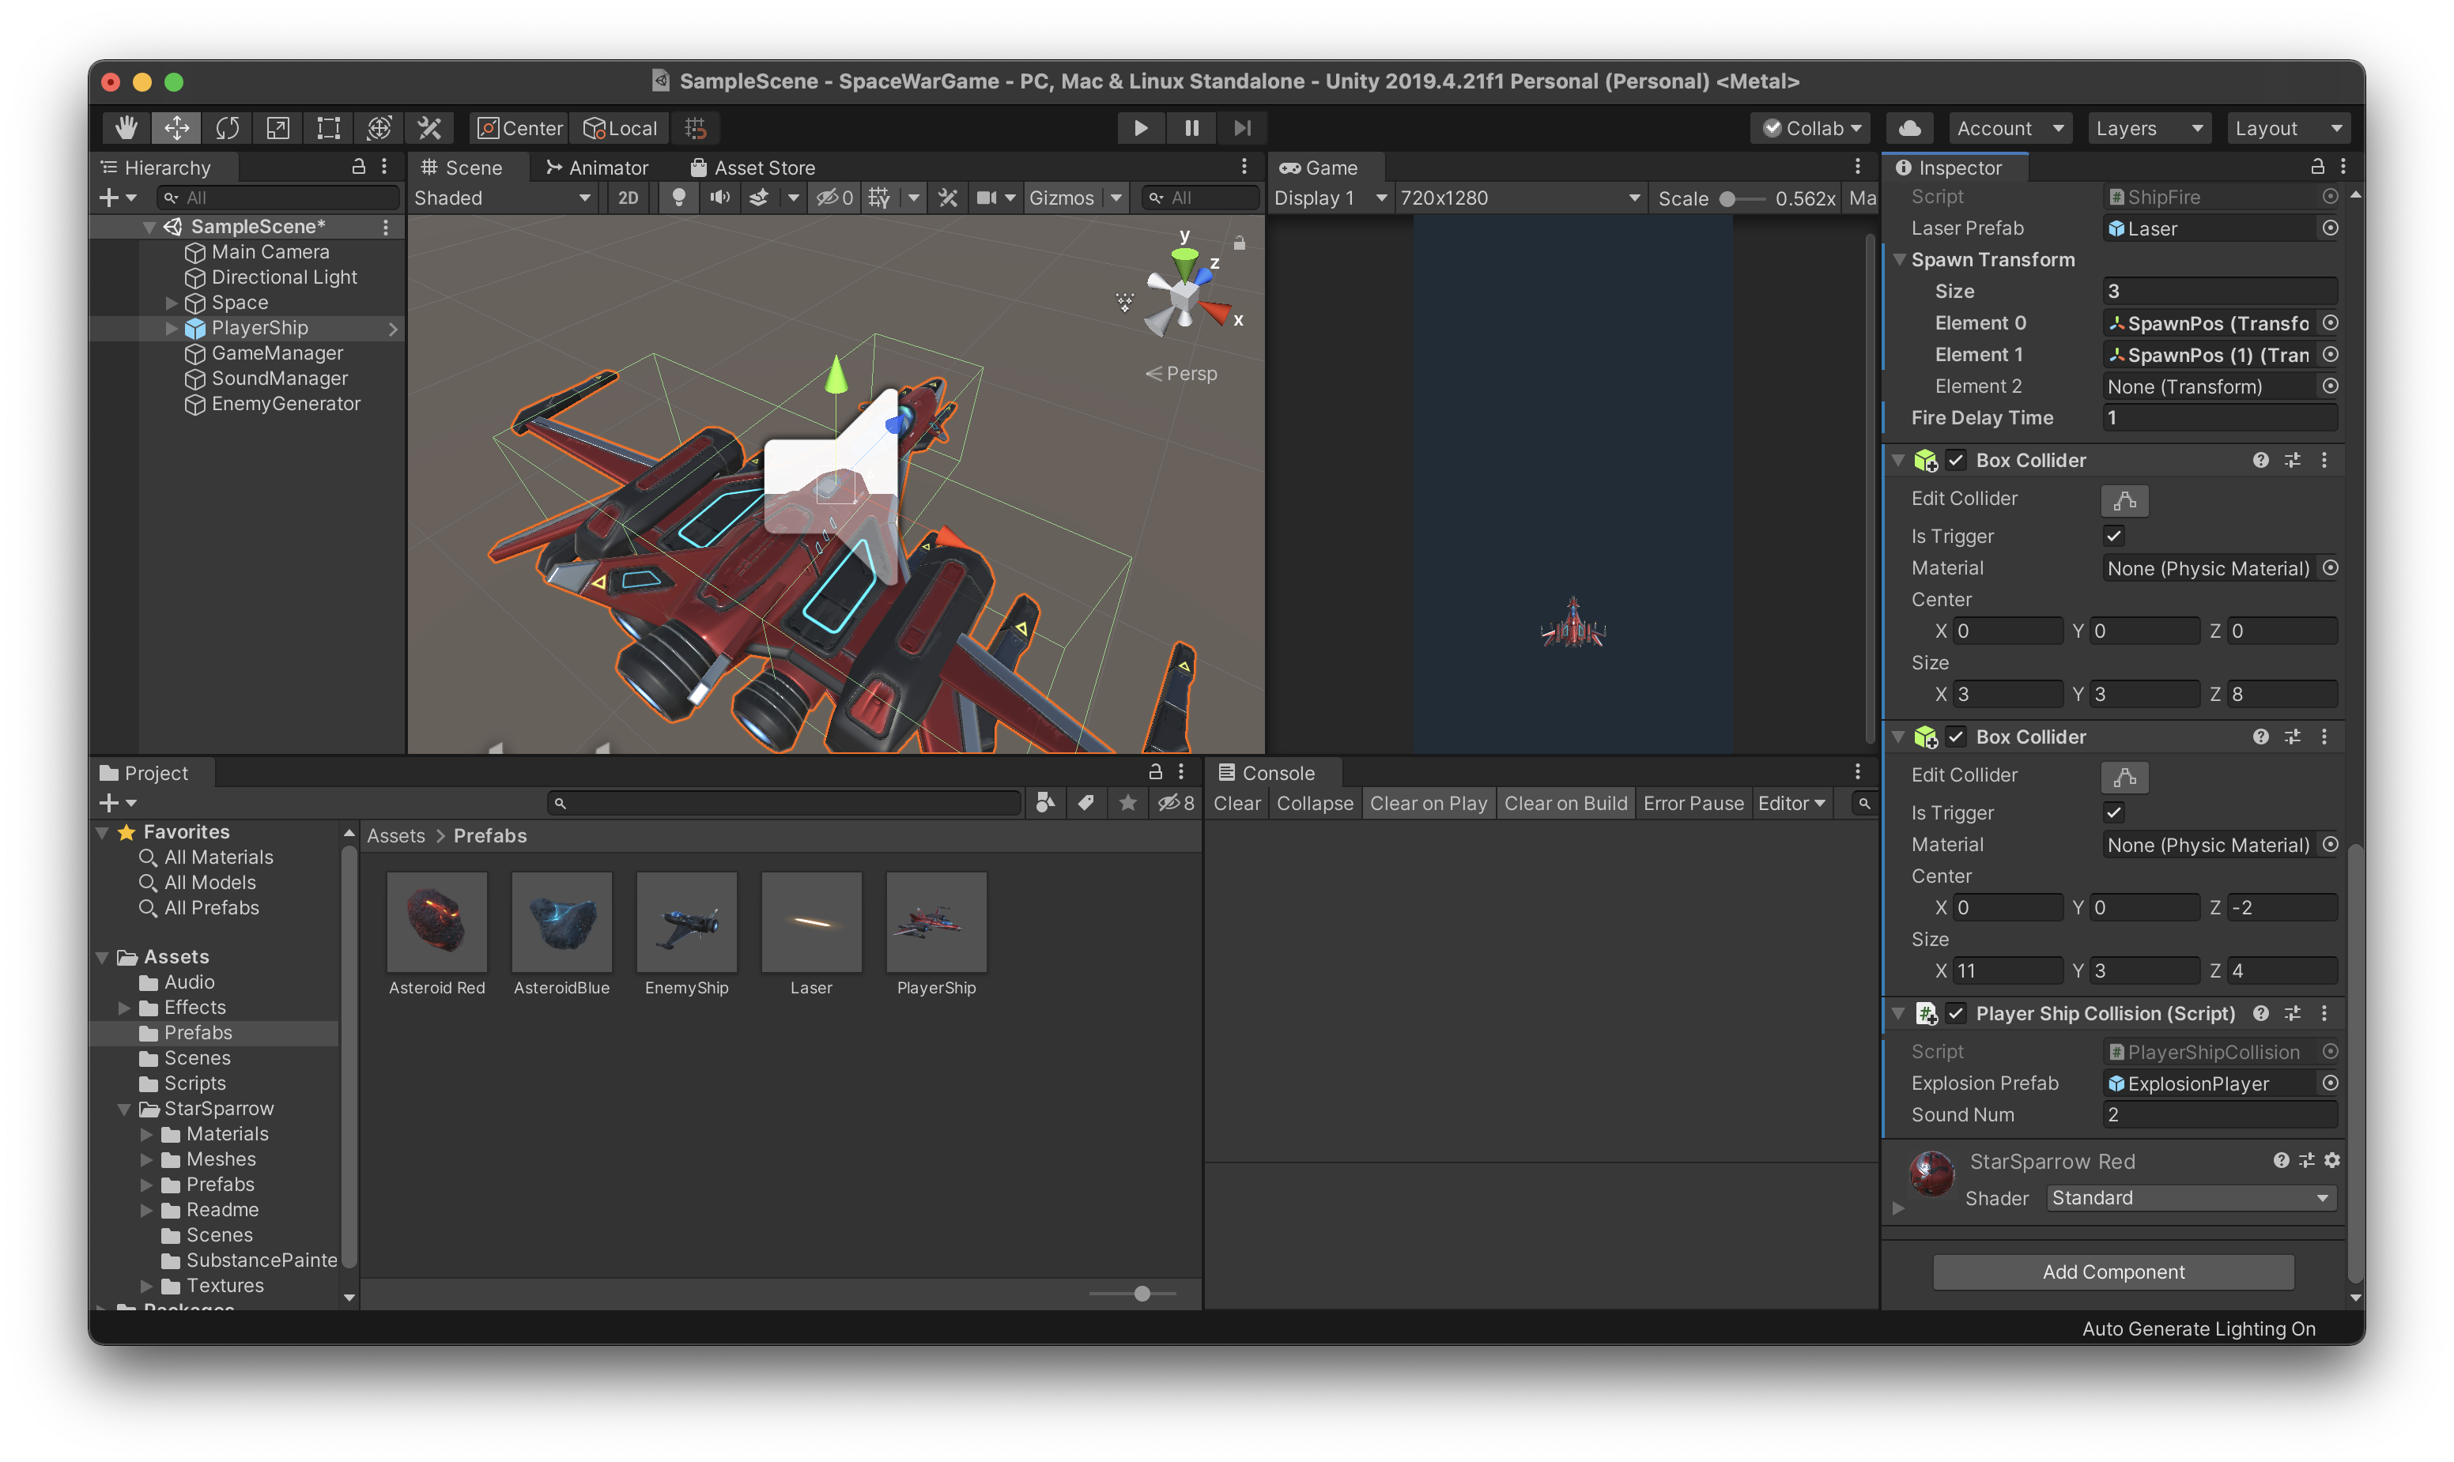This screenshot has width=2454, height=1462.
Task: Select the Rect transform tool
Action: tap(328, 128)
